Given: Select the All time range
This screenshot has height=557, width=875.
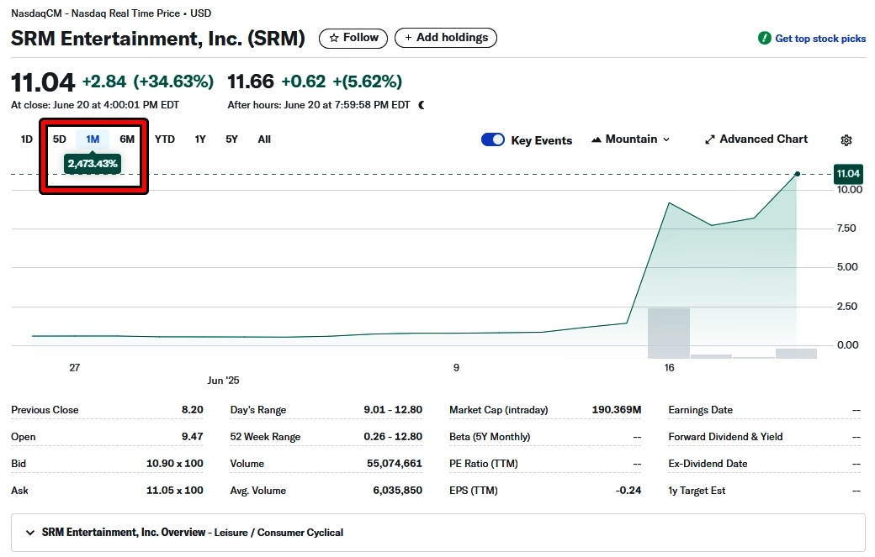Looking at the screenshot, I should tap(264, 139).
